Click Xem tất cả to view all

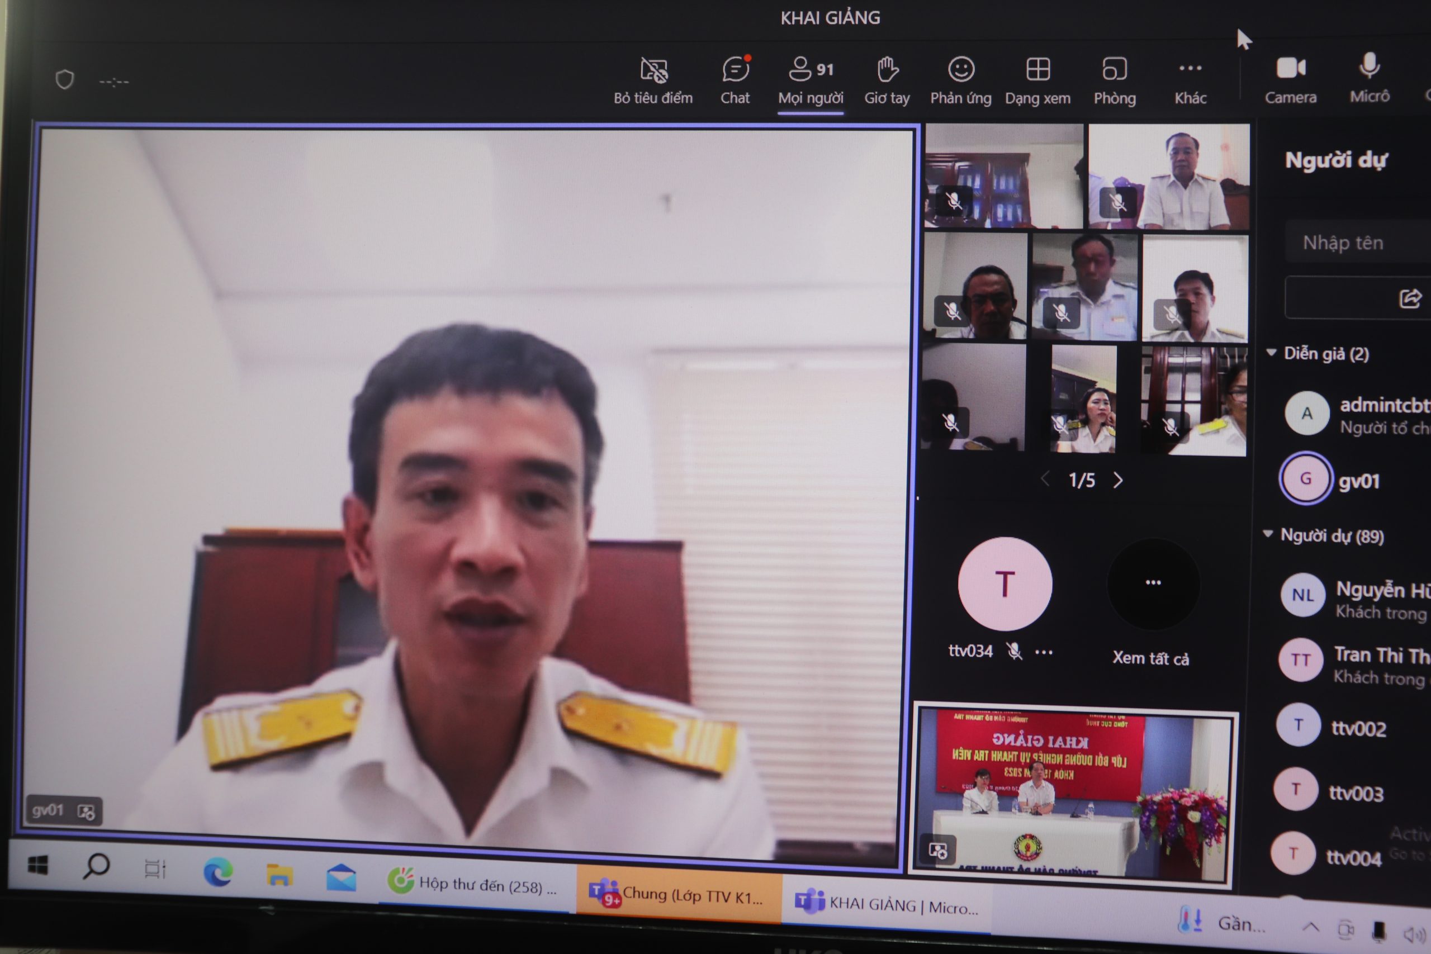1152,657
